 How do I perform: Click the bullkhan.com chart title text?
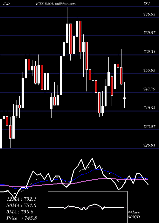[x=65, y=4]
